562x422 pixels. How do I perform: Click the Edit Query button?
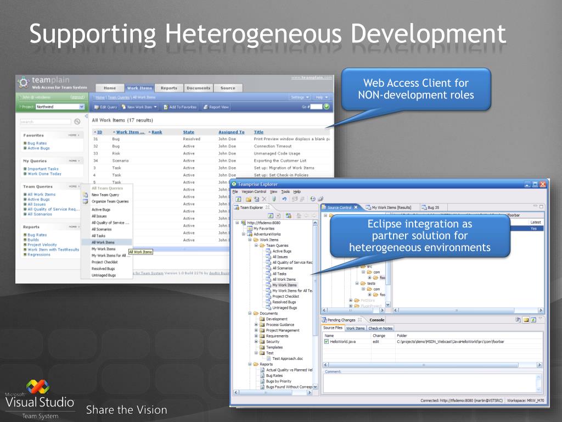click(106, 107)
